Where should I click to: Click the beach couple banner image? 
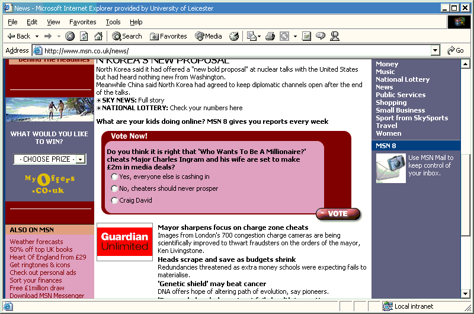50,110
